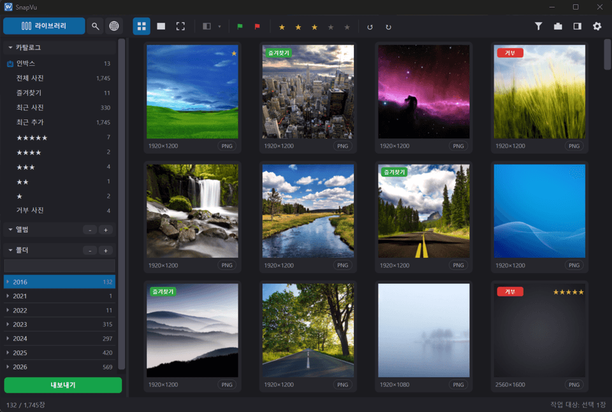
Task: Click the green 내보내기 button
Action: [x=63, y=385]
